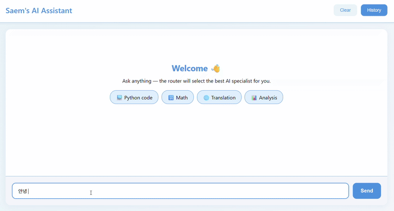Select the Analysis suggestion chip

(263, 98)
